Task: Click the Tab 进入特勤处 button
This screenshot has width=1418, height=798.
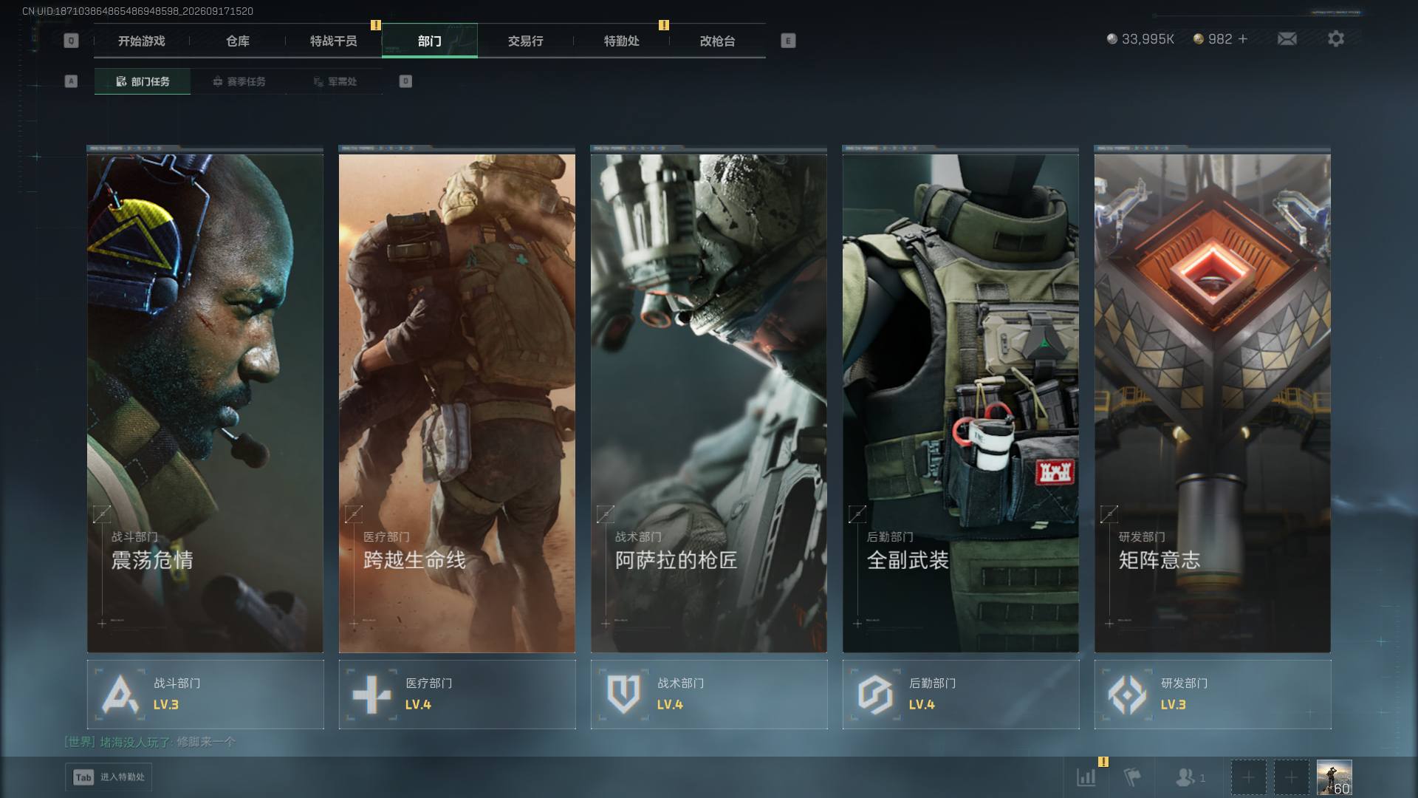Action: click(109, 777)
